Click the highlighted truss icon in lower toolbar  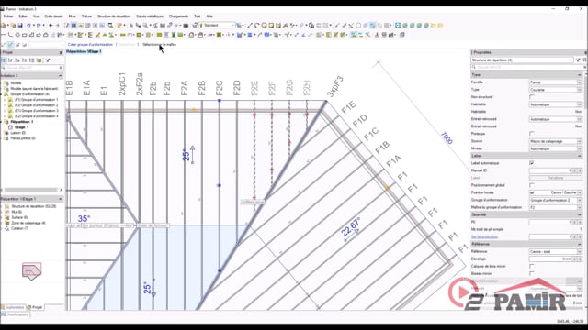pos(354,35)
